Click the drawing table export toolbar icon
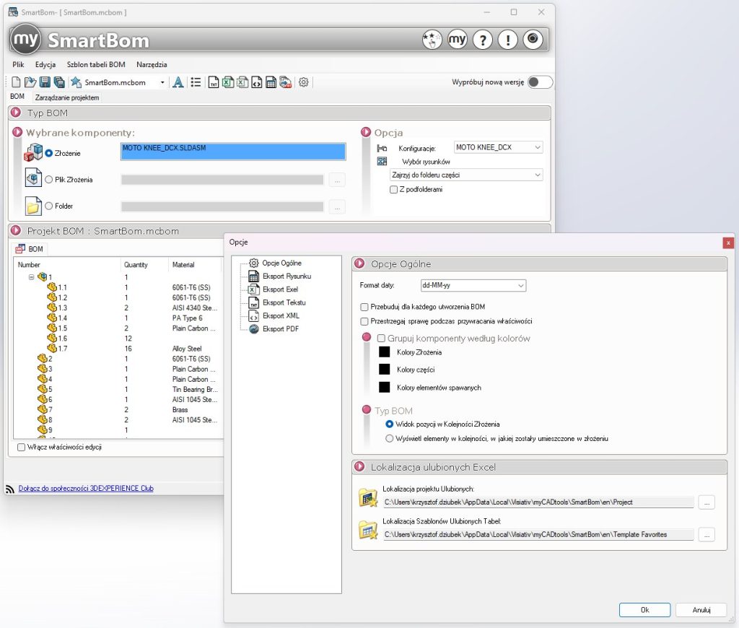The height and width of the screenshot is (628, 739). click(271, 82)
